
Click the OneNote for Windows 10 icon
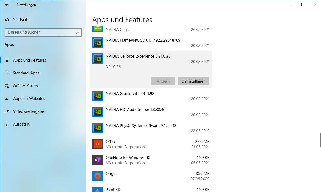(x=98, y=160)
